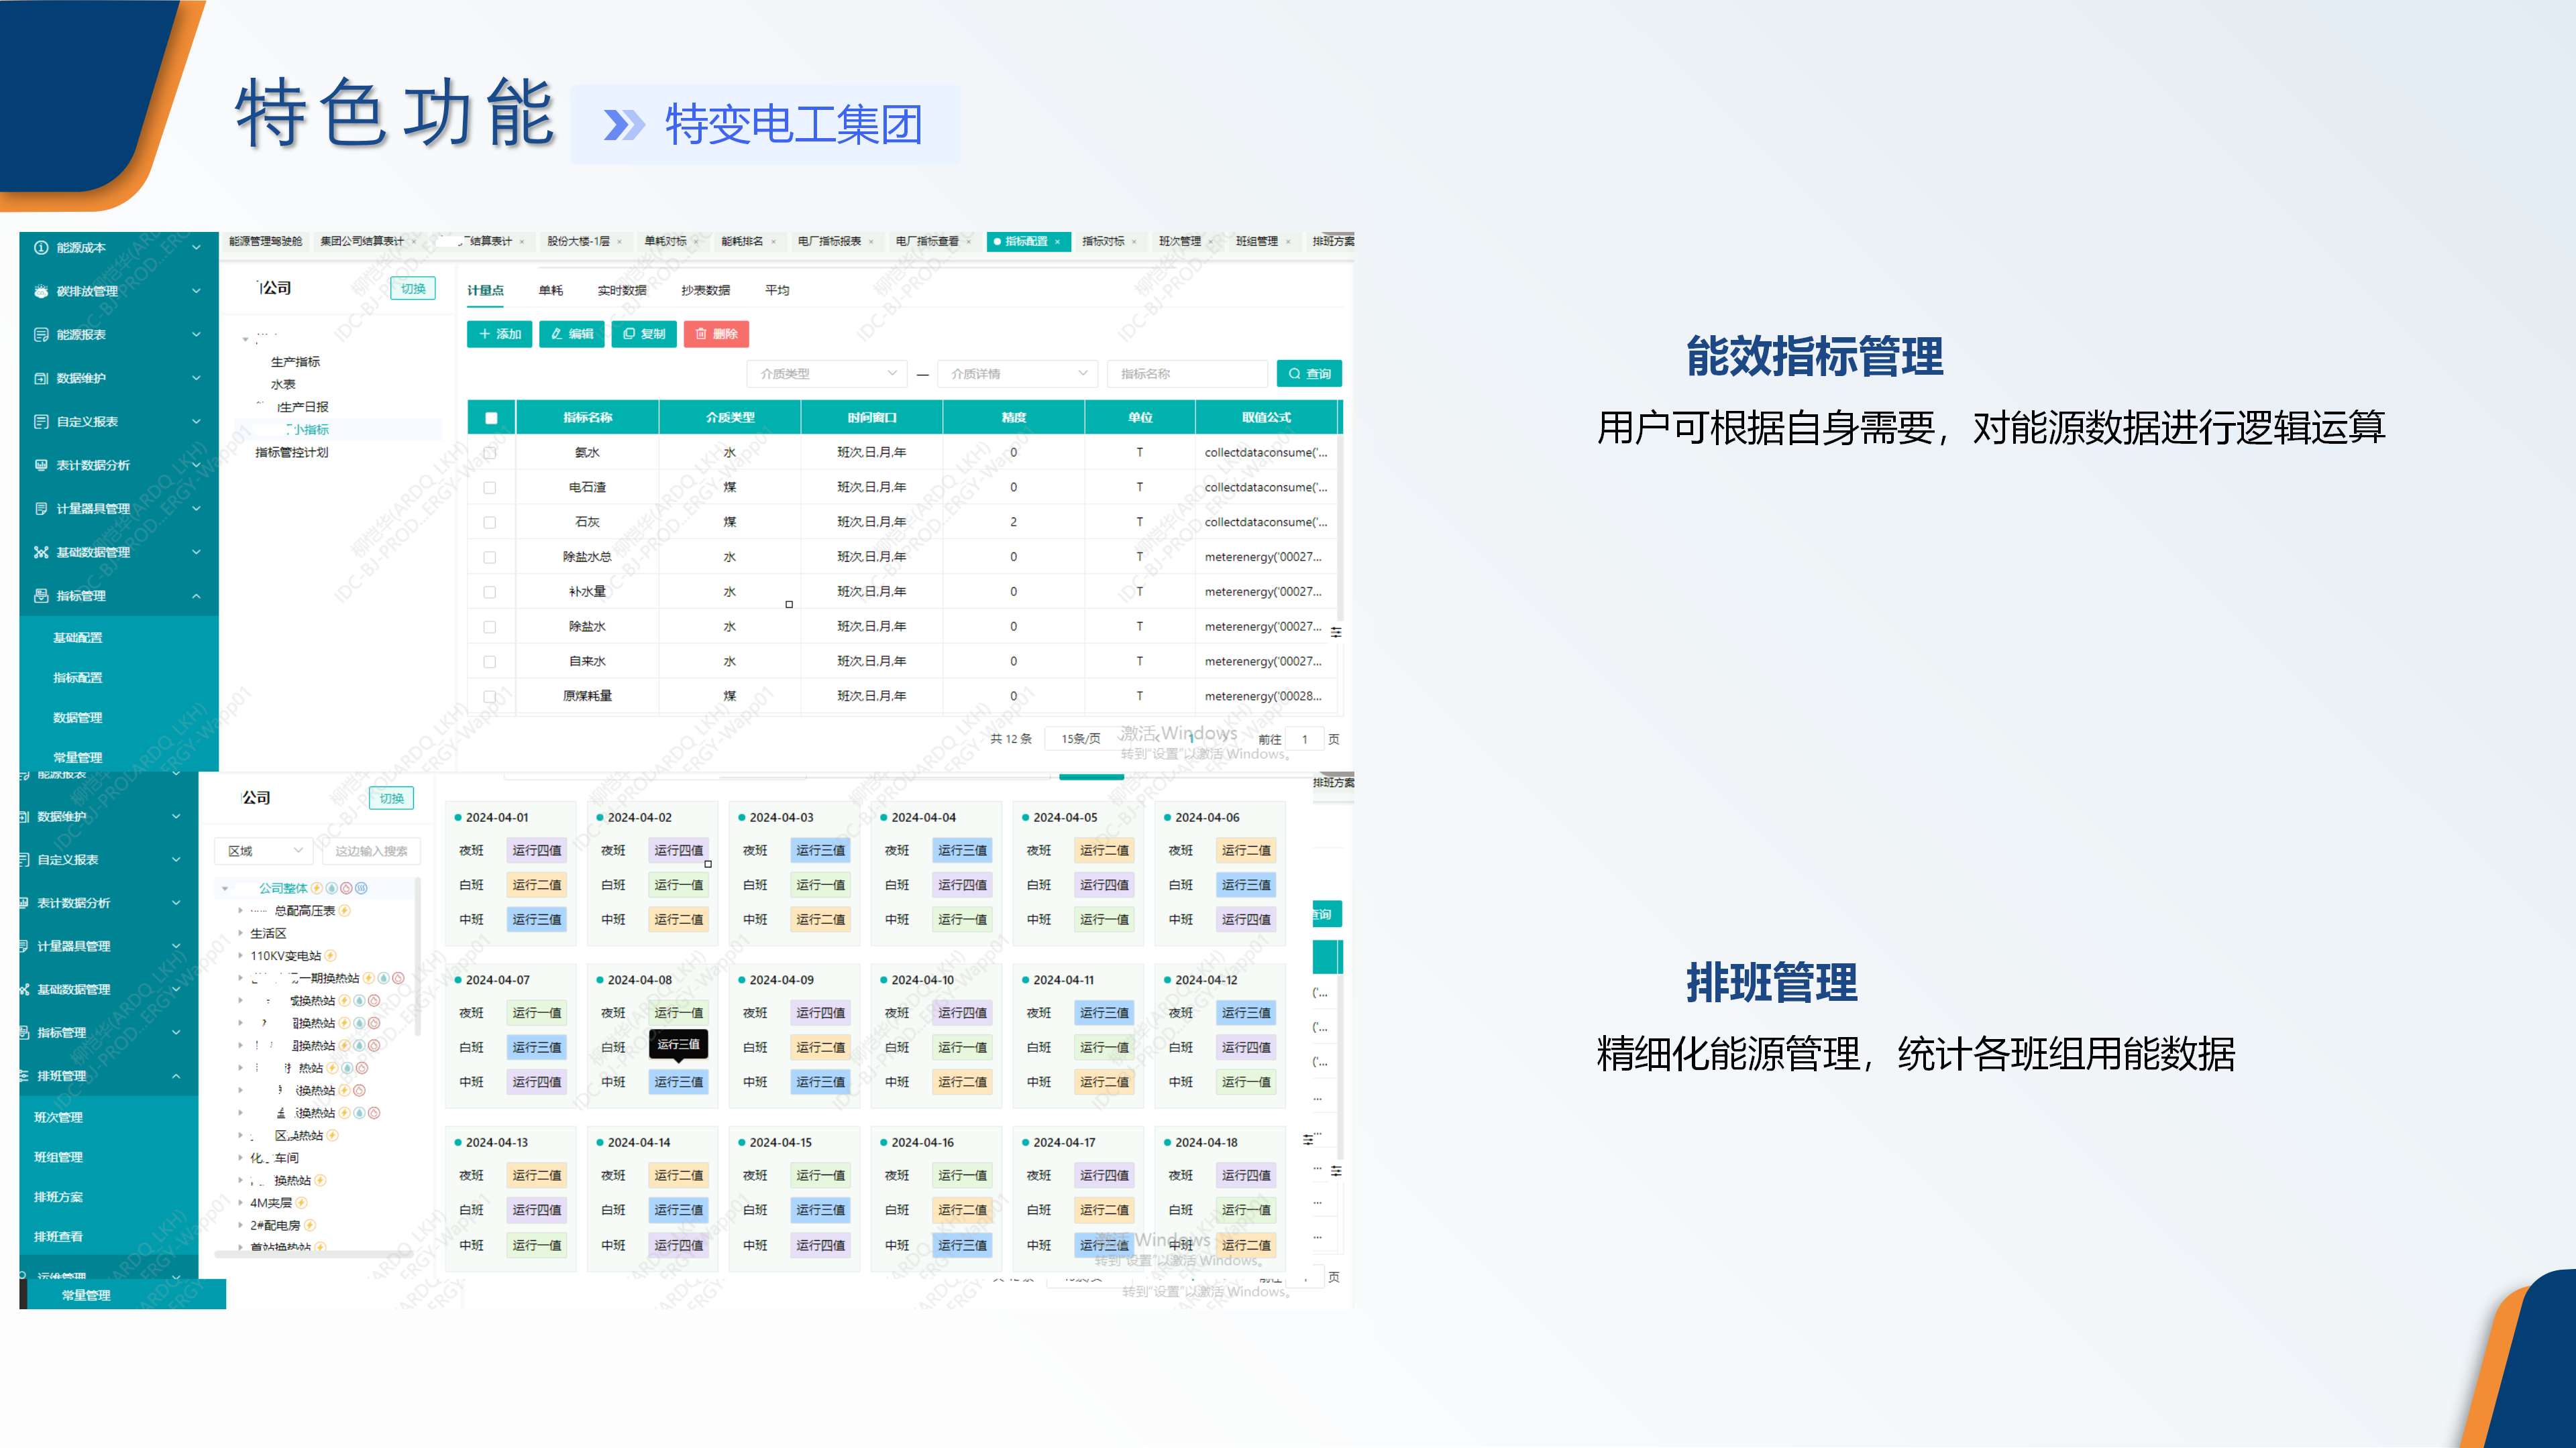Image resolution: width=2576 pixels, height=1448 pixels.
Task: Click the 能源成本 sidebar icon
Action: pyautogui.click(x=41, y=248)
